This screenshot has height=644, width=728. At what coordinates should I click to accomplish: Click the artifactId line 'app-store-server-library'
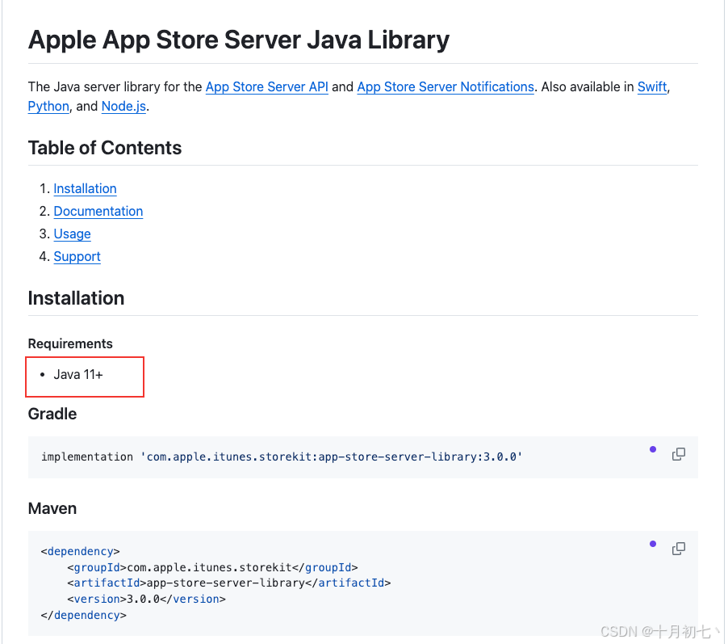[x=229, y=583]
